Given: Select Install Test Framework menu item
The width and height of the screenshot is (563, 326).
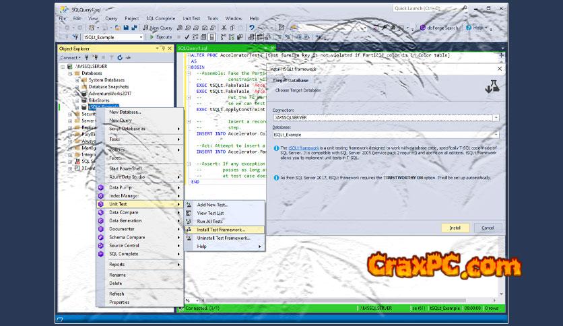Looking at the screenshot, I should 221,229.
